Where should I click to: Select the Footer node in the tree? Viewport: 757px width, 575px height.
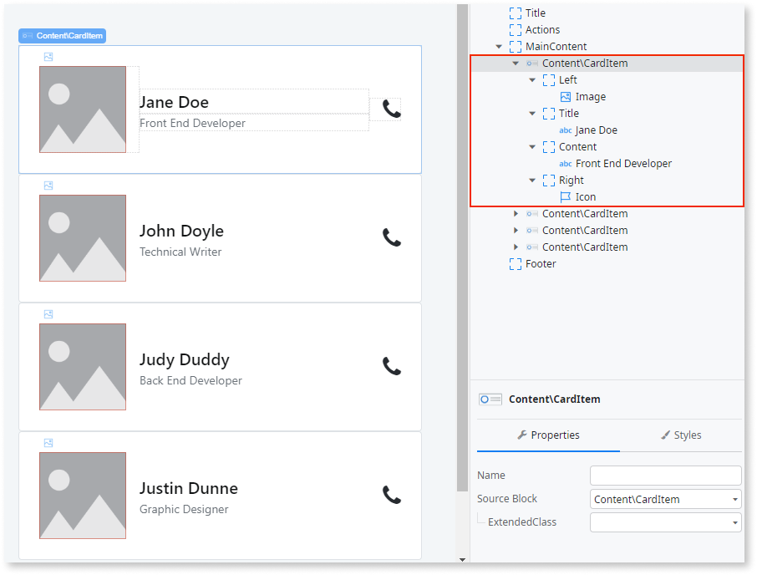click(541, 263)
